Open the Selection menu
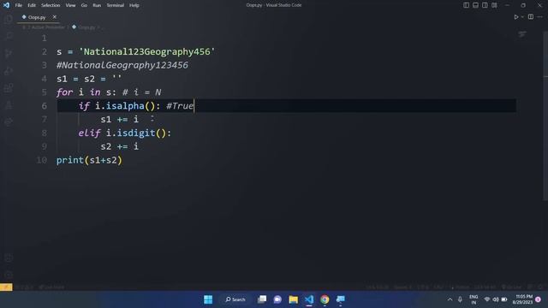The image size is (548, 308). click(x=51, y=5)
